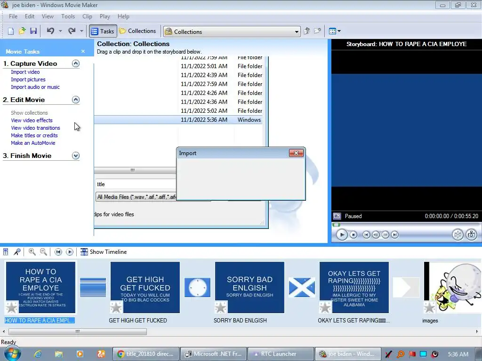The height and width of the screenshot is (361, 482).
Task: Step to the next frame
Action: tap(385, 235)
